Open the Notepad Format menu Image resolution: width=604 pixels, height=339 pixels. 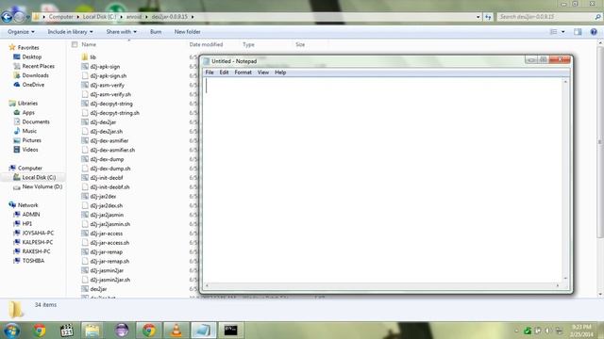click(x=243, y=73)
